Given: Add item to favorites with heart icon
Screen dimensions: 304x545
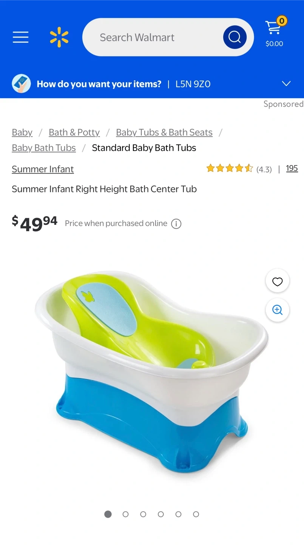Looking at the screenshot, I should (278, 281).
